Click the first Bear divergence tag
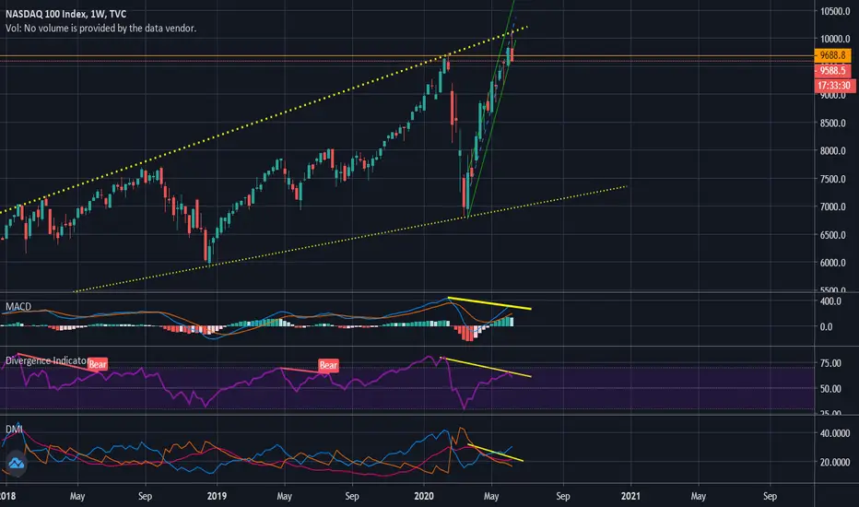 [x=98, y=364]
